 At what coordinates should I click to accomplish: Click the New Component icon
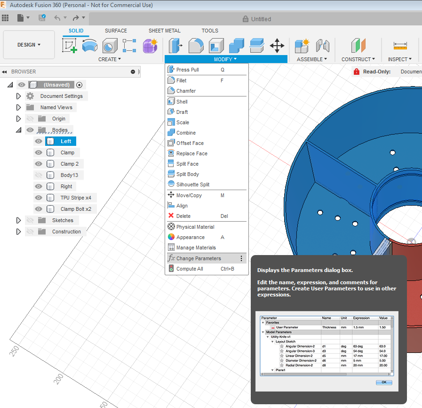click(302, 45)
